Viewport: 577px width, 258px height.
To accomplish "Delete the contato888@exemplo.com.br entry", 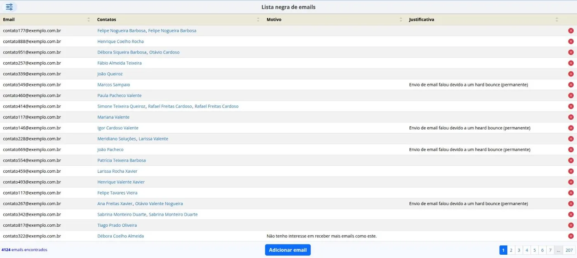I will coord(571,42).
